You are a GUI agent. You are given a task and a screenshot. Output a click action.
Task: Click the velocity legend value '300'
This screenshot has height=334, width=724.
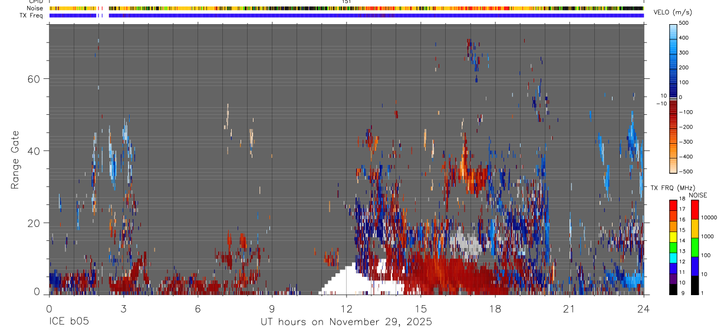(x=685, y=52)
